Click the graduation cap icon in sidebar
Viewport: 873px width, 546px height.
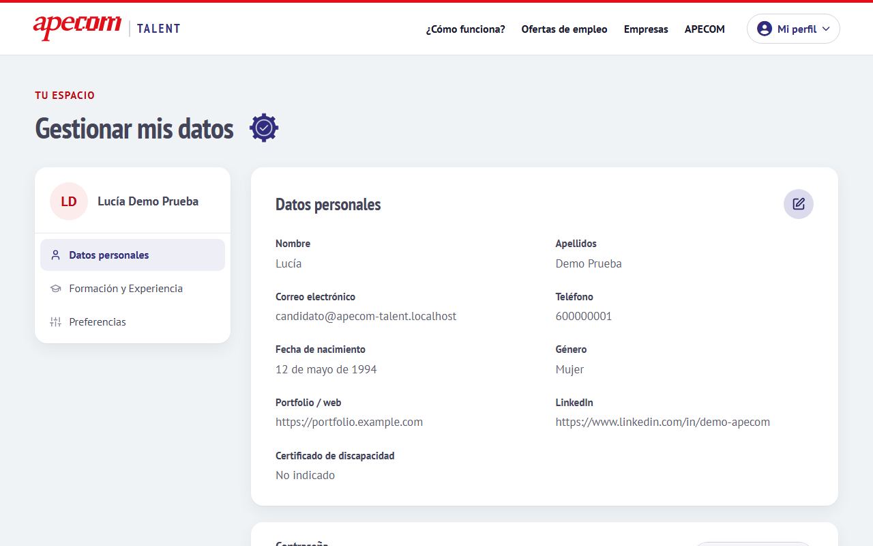point(56,289)
